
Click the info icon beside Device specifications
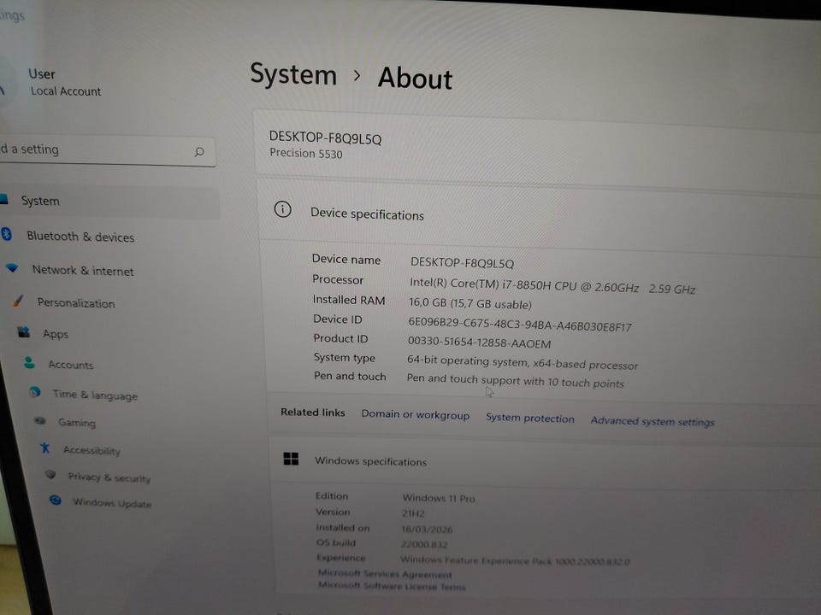point(283,210)
